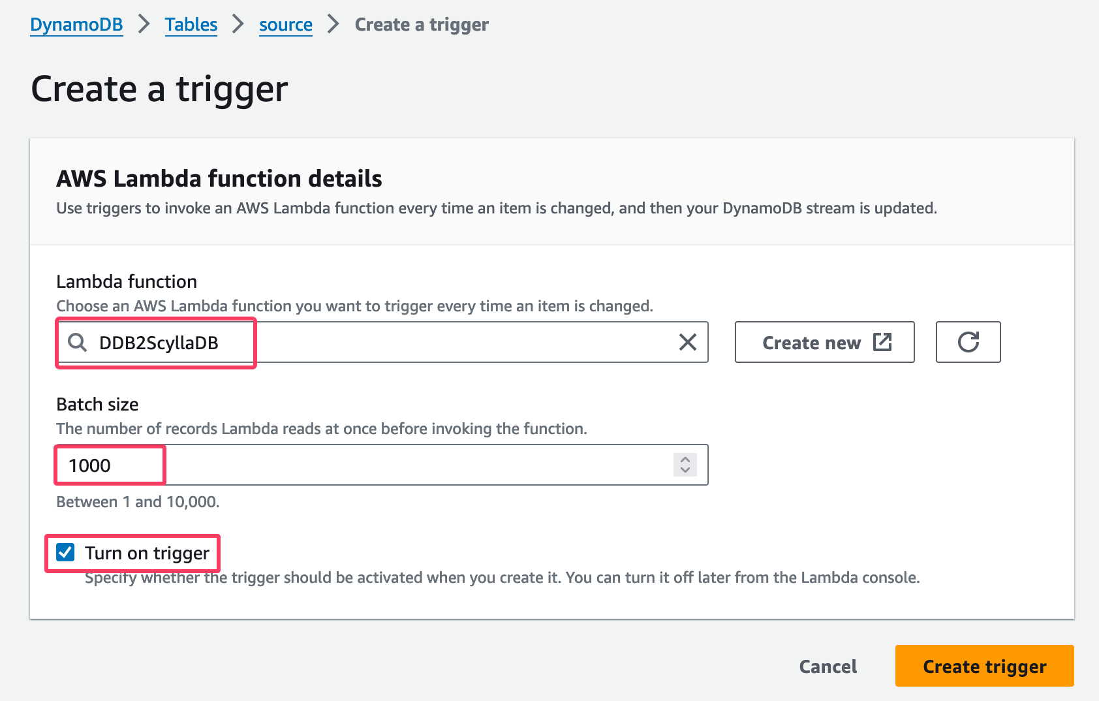1099x701 pixels.
Task: Select the DDB2ScyllaDB text in the search field
Action: 160,341
